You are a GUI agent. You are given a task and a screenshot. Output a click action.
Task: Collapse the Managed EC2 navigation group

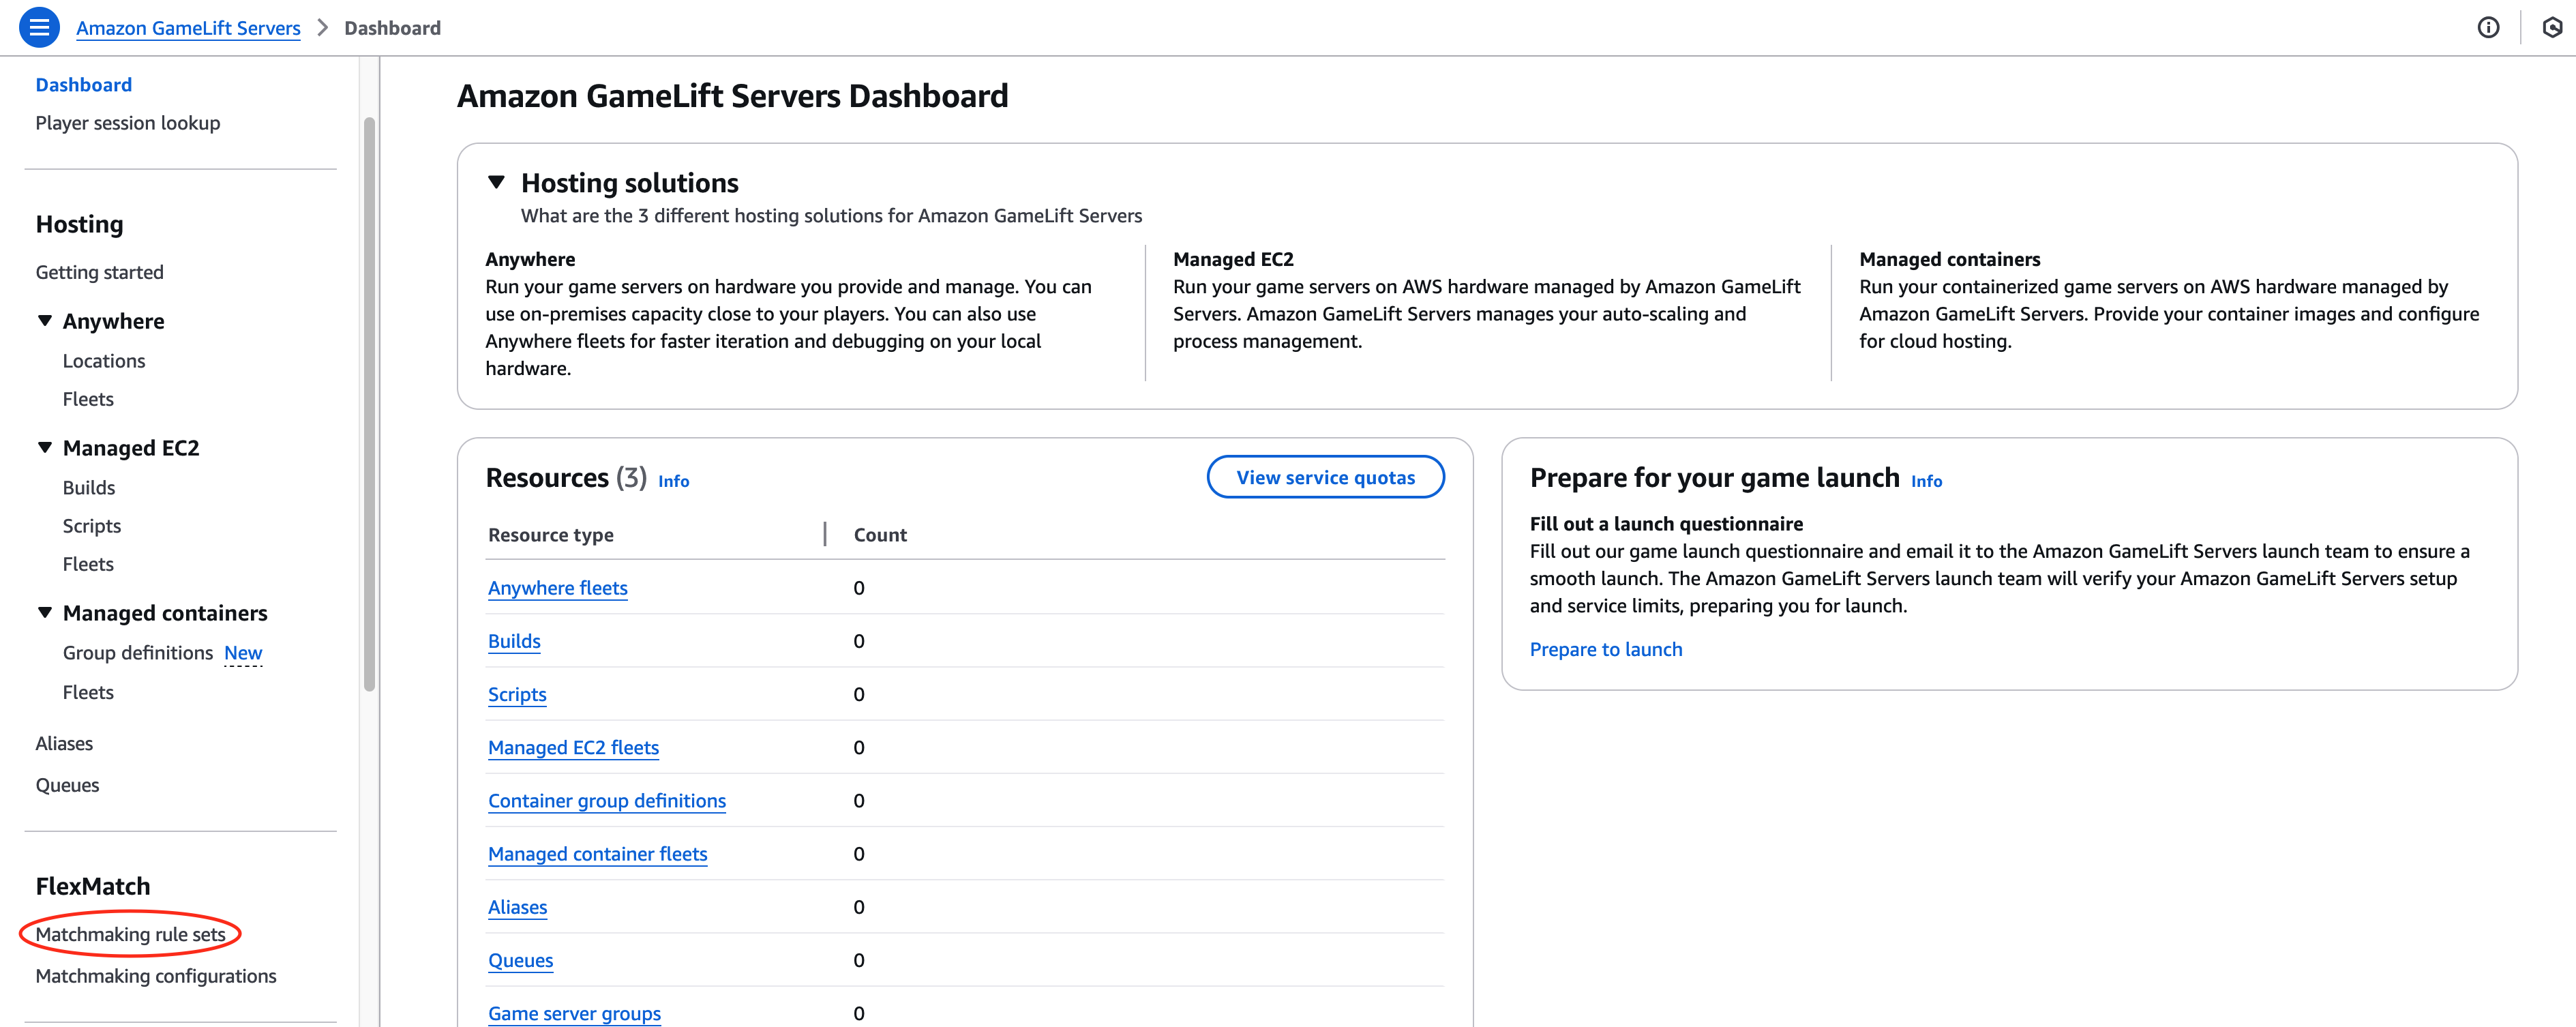point(45,448)
